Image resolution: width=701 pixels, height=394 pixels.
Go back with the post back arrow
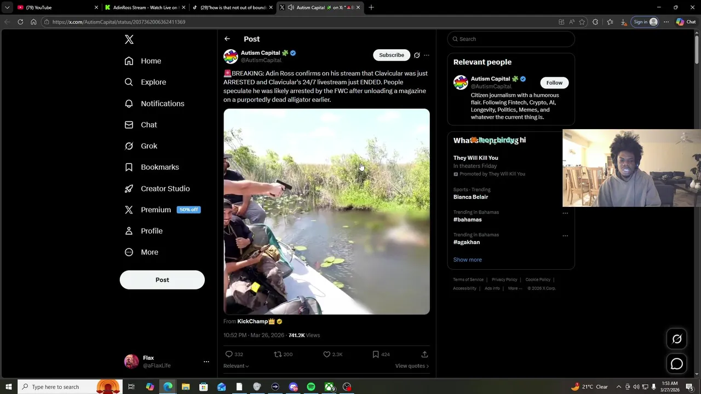(x=227, y=39)
